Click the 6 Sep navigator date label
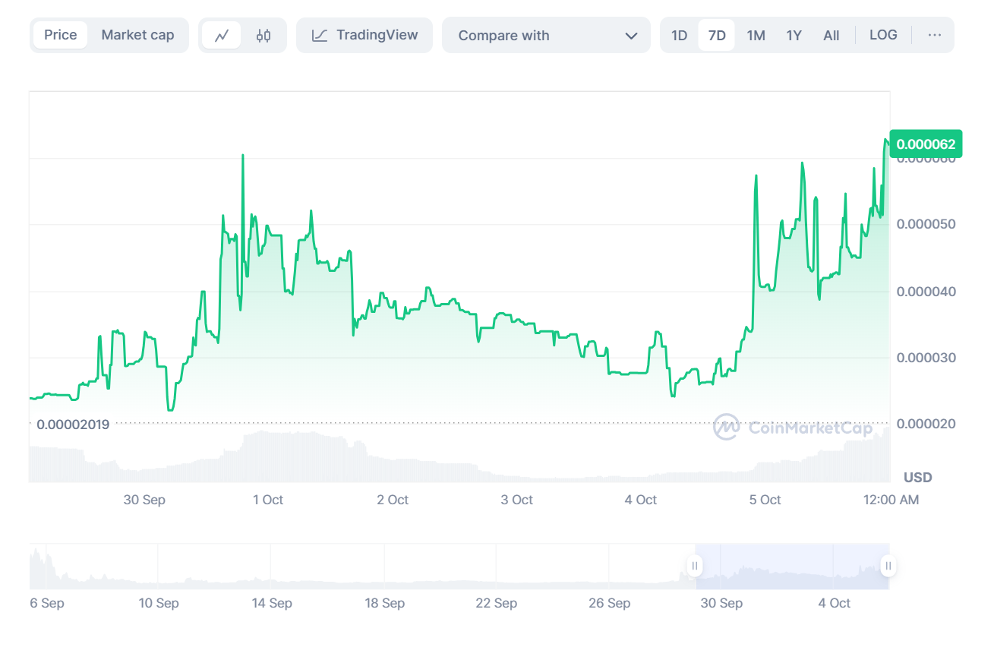 (47, 603)
